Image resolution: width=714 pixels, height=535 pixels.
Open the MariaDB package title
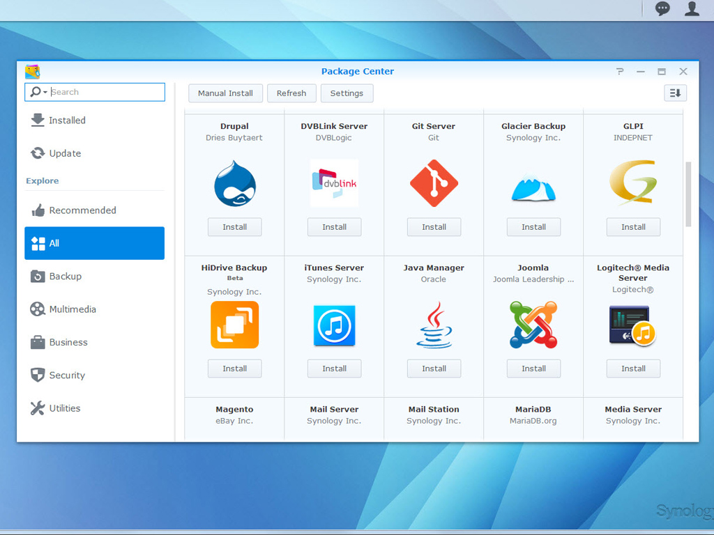(x=533, y=409)
